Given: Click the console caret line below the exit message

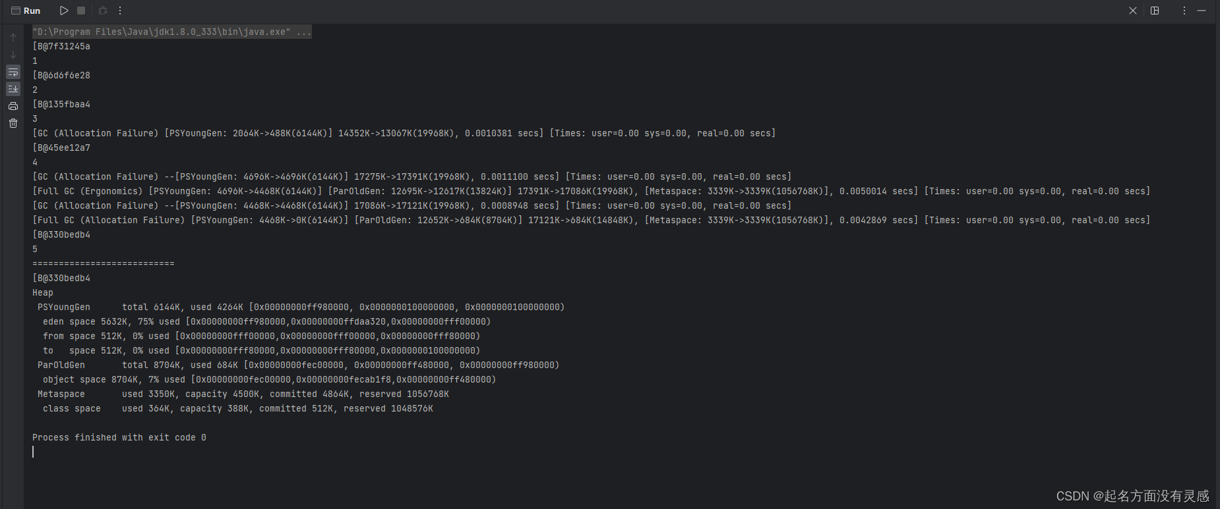Looking at the screenshot, I should coord(33,452).
